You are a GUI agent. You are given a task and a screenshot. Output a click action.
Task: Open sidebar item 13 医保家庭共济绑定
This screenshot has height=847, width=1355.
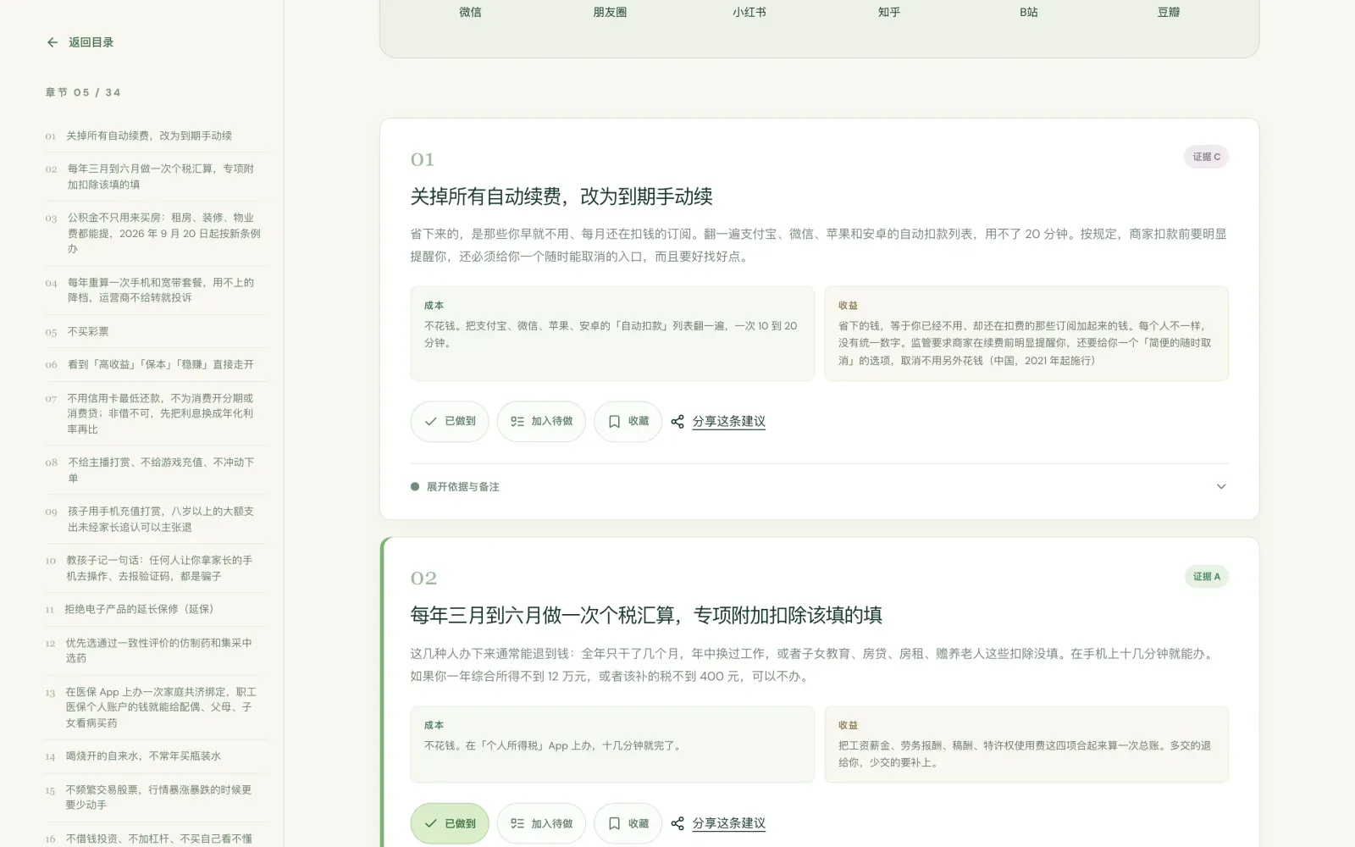156,707
